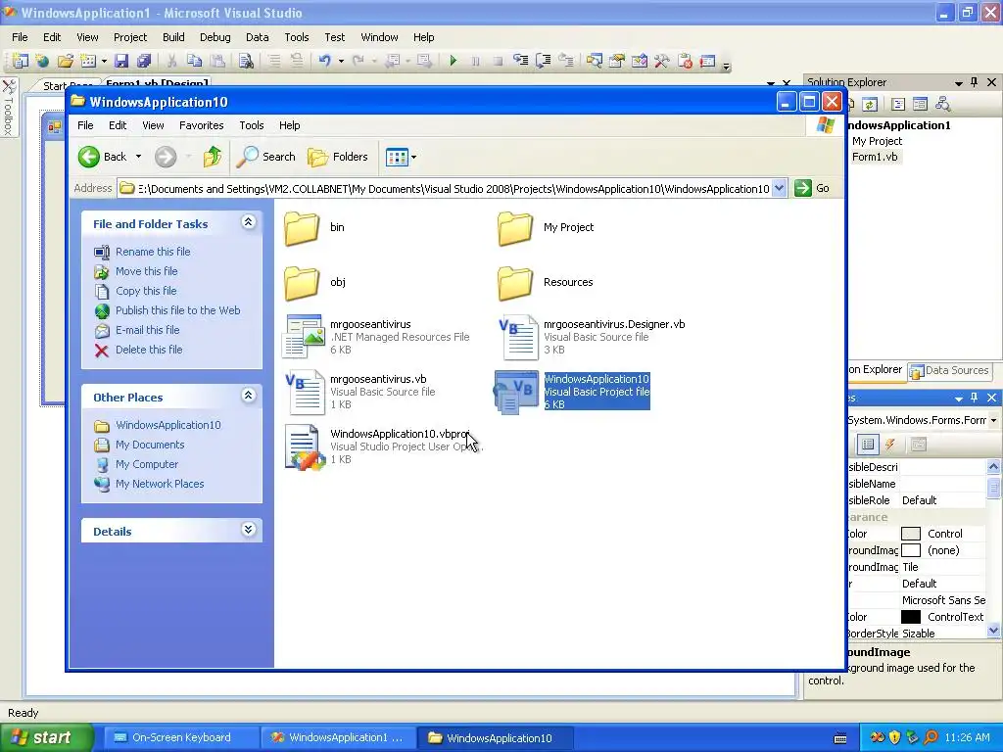Click Save icon in Visual Studio toolbar

click(x=120, y=61)
